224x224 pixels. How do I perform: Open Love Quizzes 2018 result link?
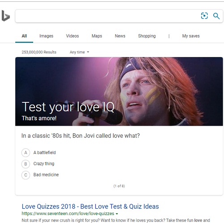[90, 206]
